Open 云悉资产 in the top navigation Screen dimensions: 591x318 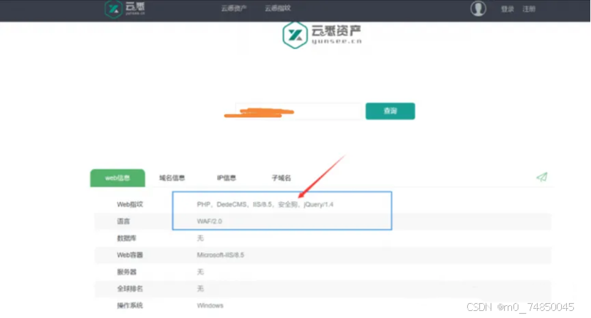234,9
